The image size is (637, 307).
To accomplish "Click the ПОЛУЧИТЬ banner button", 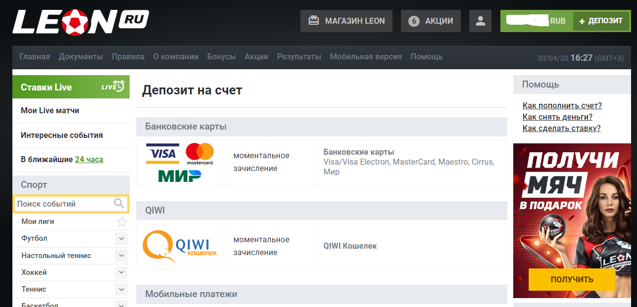I will (572, 279).
